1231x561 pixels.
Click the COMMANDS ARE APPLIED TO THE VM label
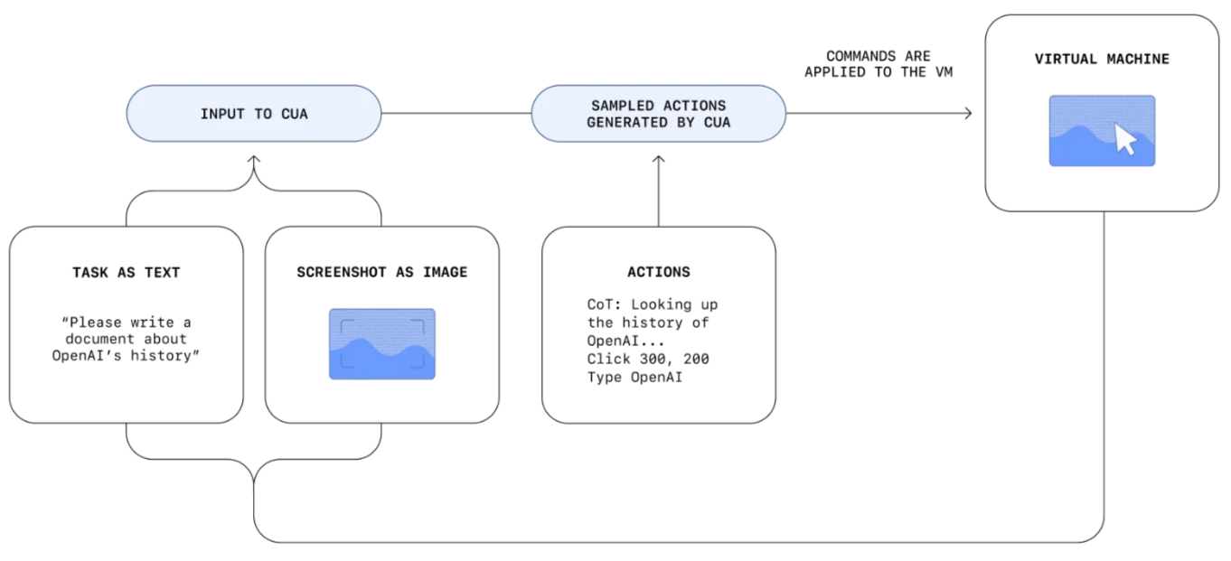pos(879,64)
